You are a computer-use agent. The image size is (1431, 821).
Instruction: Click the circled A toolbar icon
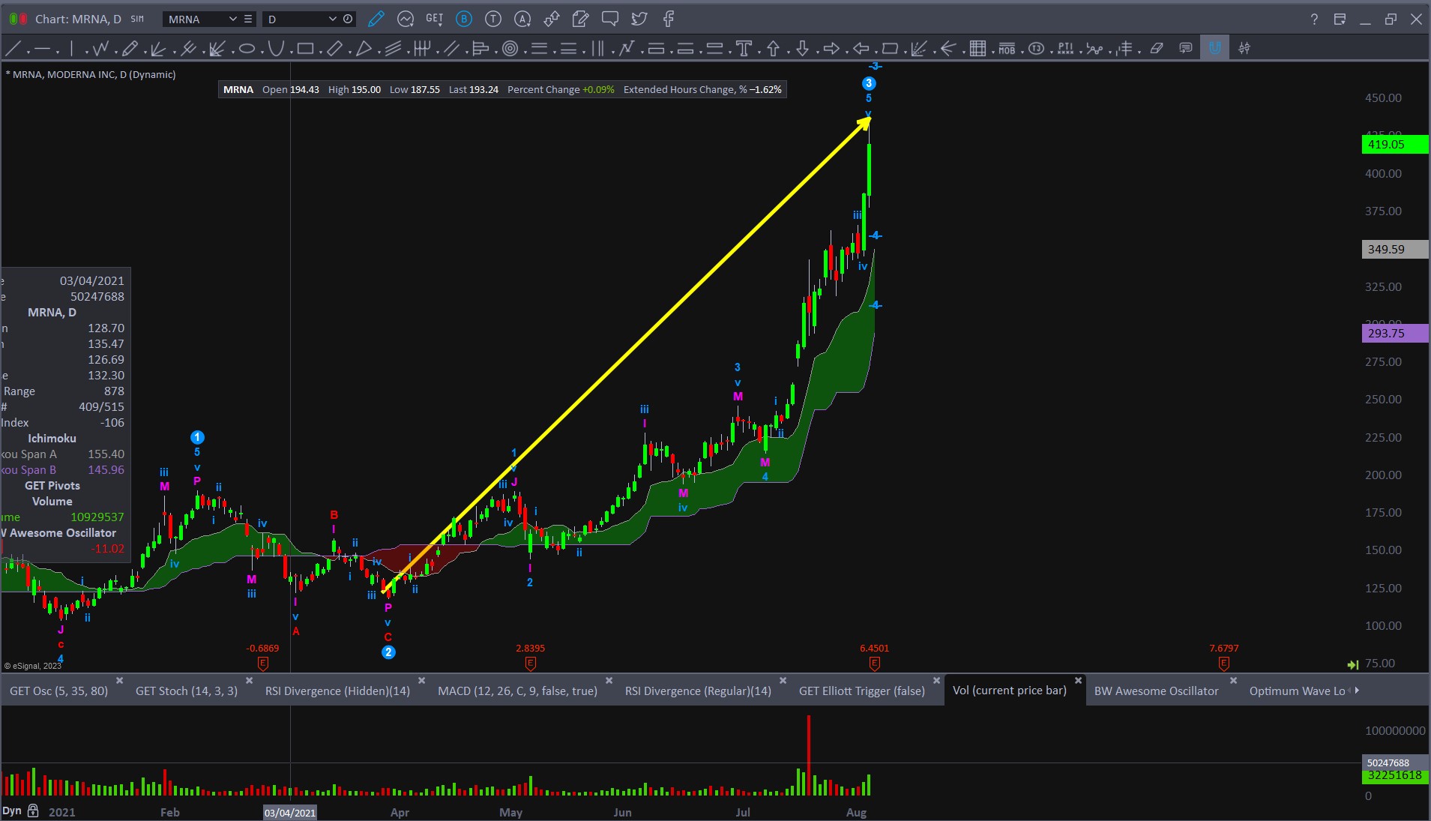522,19
